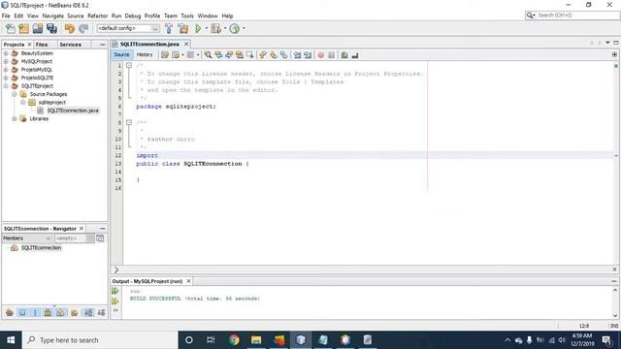
Task: Toggle Fully Qualified Names in Navigator
Action: point(74,313)
